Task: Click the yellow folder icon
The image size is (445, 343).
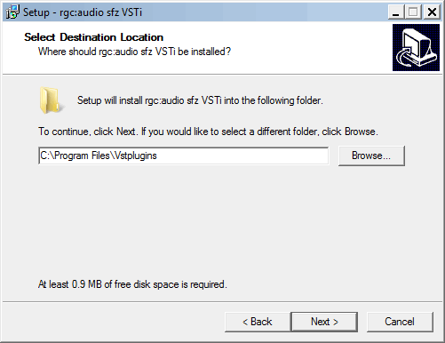Action: pos(51,100)
